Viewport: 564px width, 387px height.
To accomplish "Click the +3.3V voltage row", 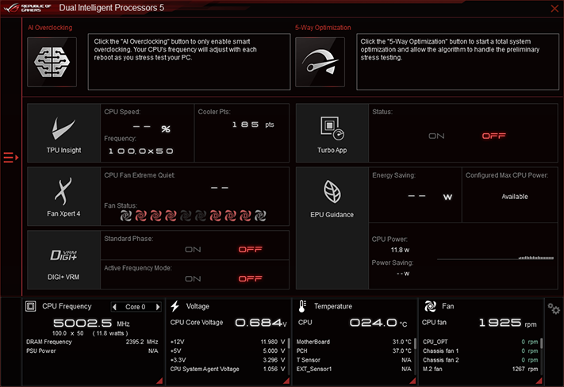I will pos(228,360).
